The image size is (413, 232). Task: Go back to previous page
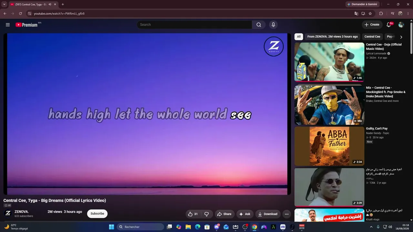pos(5,14)
